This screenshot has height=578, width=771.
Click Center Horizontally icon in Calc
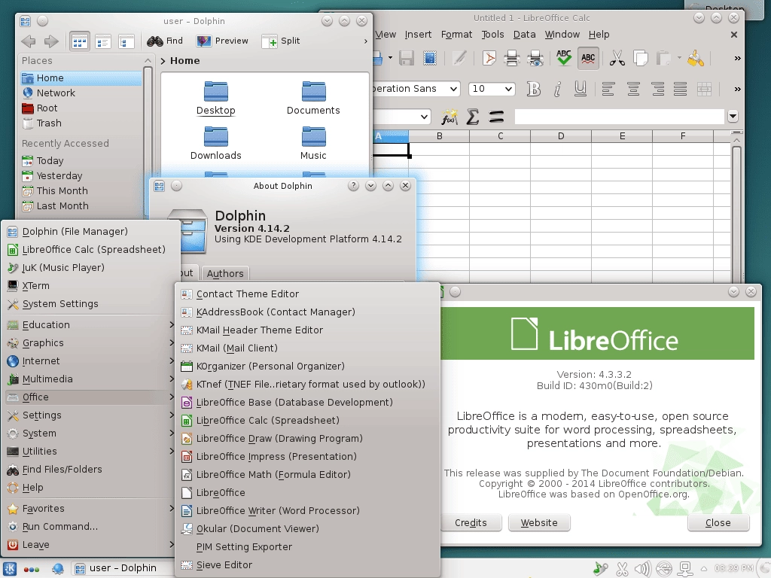pos(633,90)
